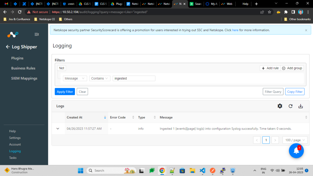The height and width of the screenshot is (176, 313).
Task: Download logs using the download icon
Action: (301, 106)
